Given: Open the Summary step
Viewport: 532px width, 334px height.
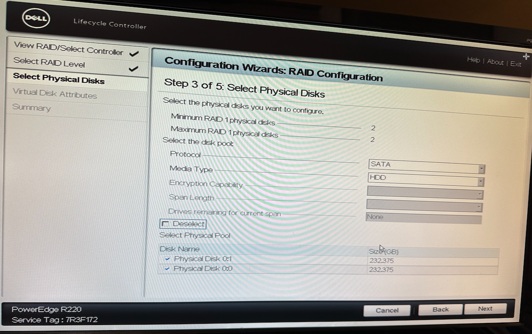Looking at the screenshot, I should (x=31, y=107).
